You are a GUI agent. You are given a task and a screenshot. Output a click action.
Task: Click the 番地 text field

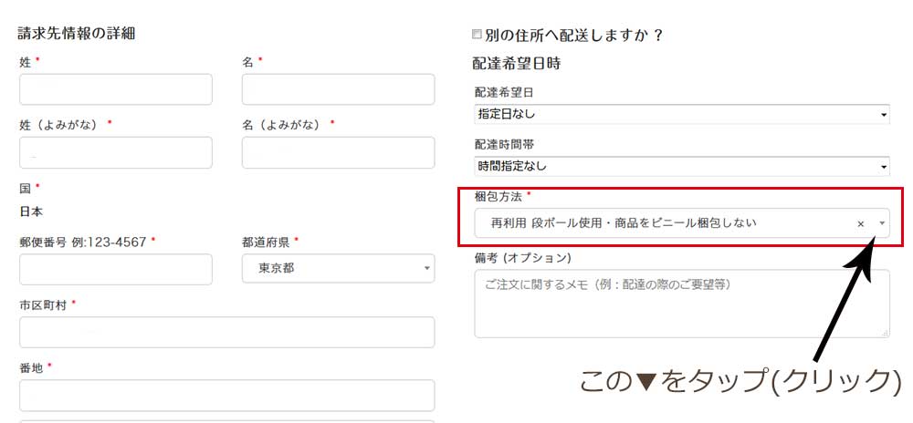pos(226,395)
